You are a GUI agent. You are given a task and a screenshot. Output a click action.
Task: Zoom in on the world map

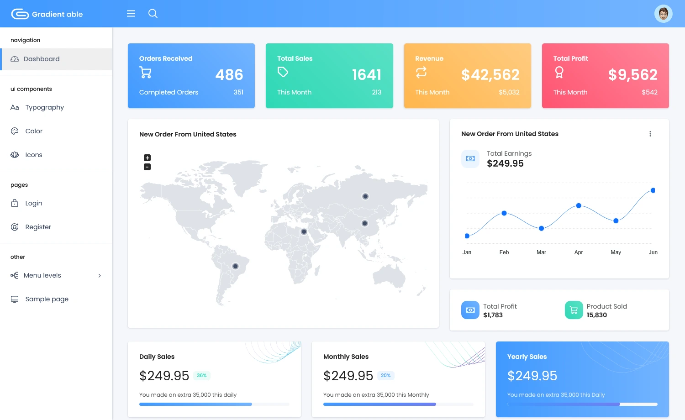[x=147, y=158]
